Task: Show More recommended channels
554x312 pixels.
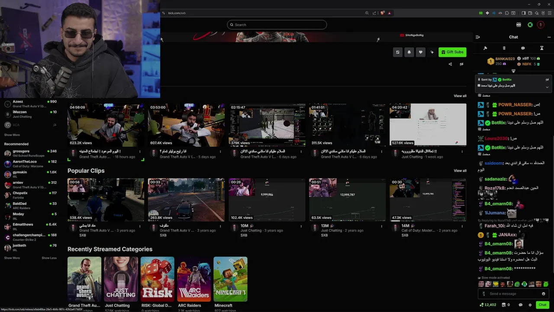Action: 12,258
